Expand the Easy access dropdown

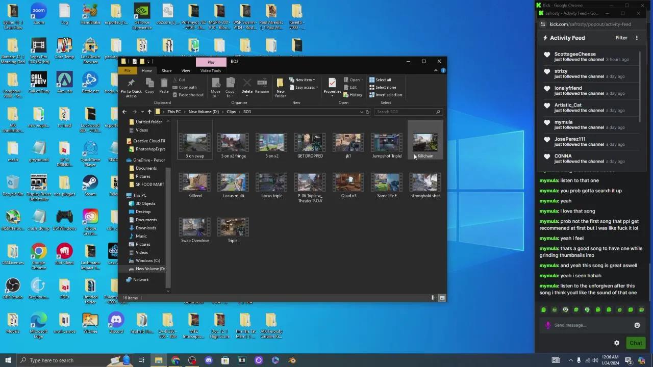point(303,87)
